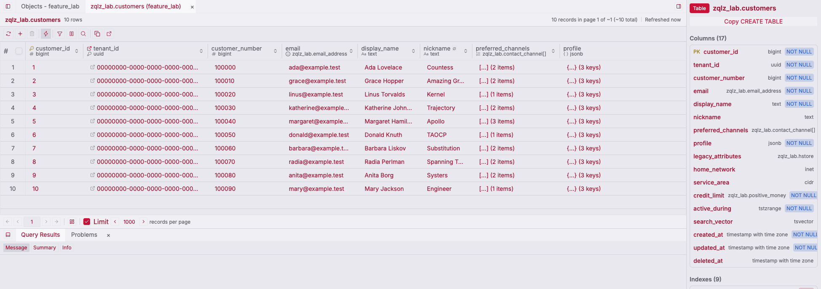The height and width of the screenshot is (289, 821).
Task: Toggle the lightning bolt auto-commit icon
Action: pyautogui.click(x=46, y=34)
